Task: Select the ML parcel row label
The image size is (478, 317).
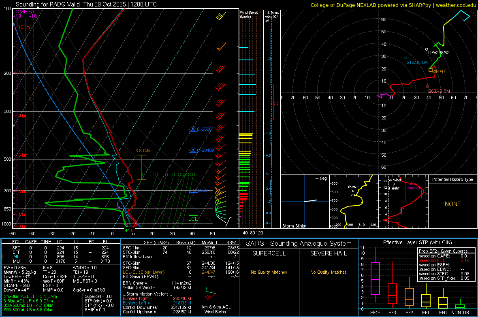Action: pyautogui.click(x=16, y=257)
